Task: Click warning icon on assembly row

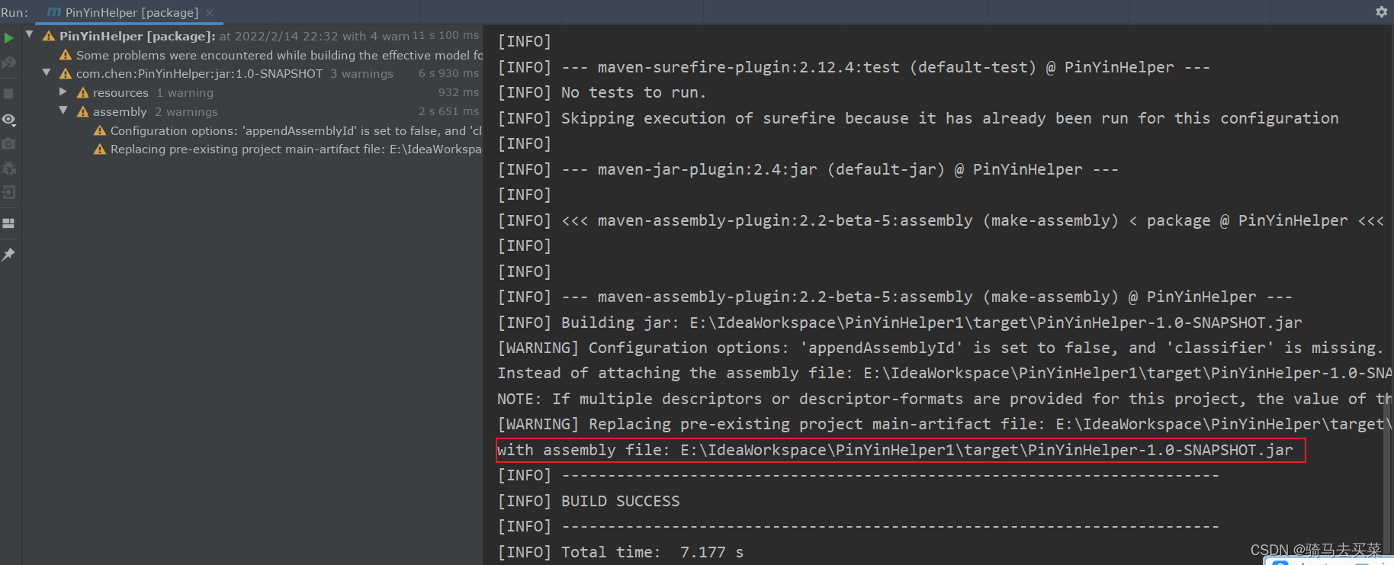Action: click(83, 111)
